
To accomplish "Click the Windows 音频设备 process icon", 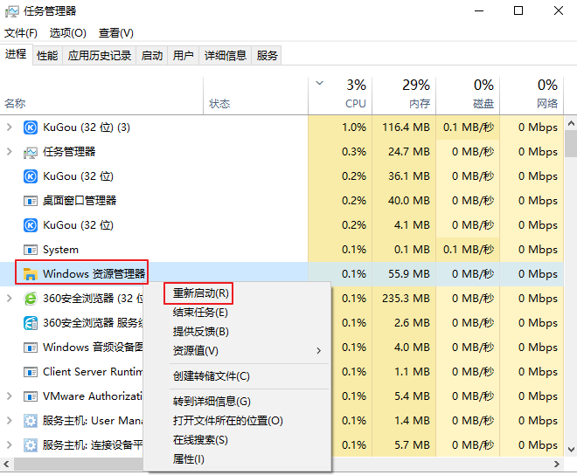I will pos(30,348).
